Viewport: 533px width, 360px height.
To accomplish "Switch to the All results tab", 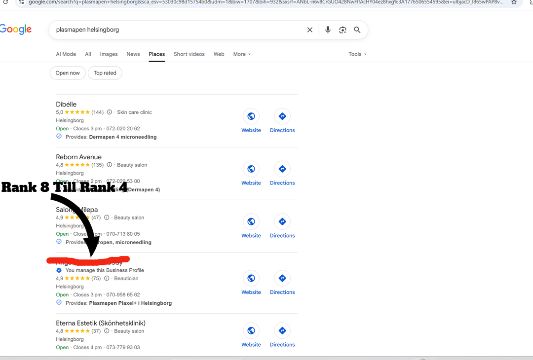I will (x=88, y=54).
